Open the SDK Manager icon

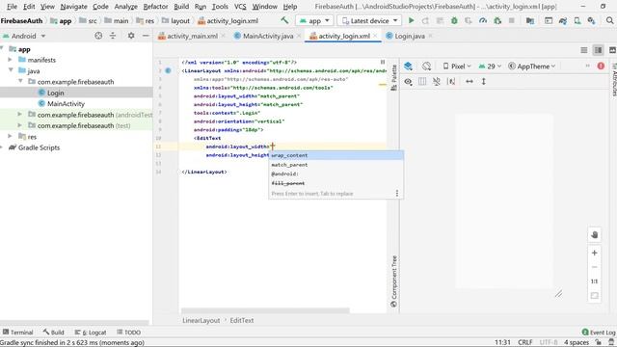[591, 20]
